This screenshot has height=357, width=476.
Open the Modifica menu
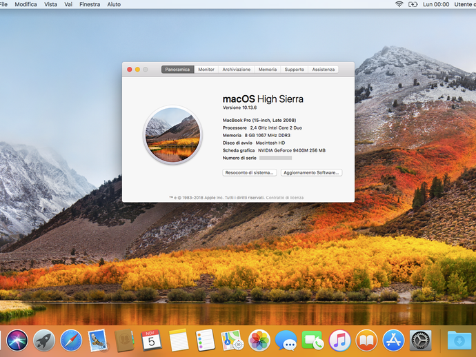tap(26, 4)
